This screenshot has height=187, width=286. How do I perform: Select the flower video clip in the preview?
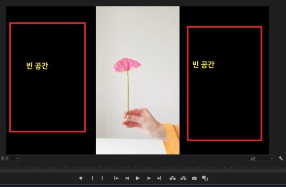click(138, 80)
